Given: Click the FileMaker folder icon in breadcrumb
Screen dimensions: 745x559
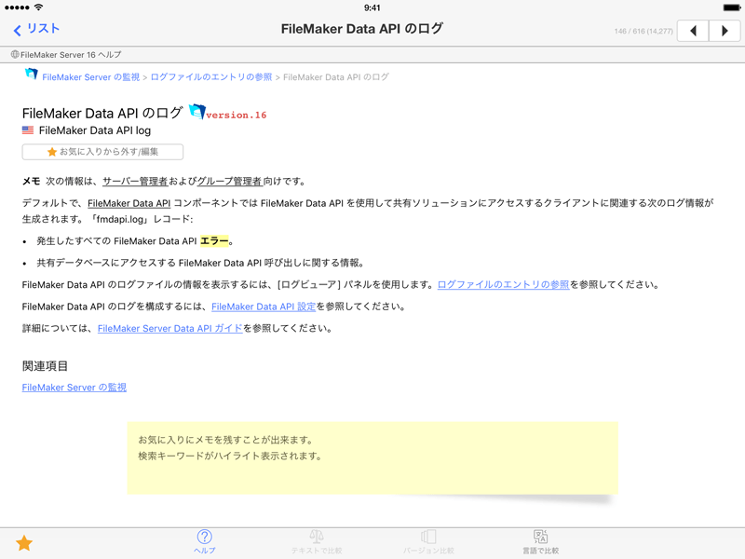Looking at the screenshot, I should coord(32,75).
